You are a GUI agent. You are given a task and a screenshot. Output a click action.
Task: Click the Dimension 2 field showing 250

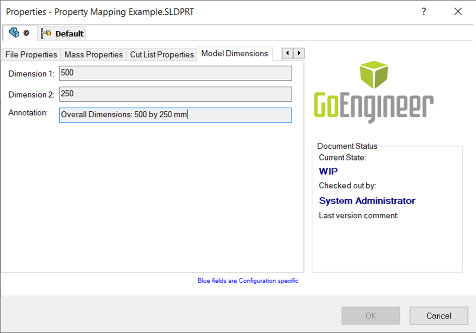click(176, 94)
